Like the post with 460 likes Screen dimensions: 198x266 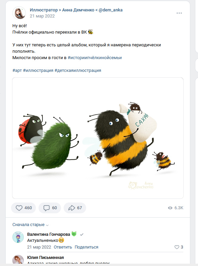(x=23, y=208)
